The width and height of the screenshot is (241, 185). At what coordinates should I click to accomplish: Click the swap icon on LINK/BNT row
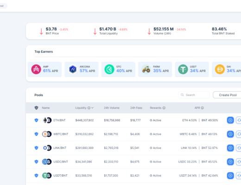[x=239, y=148]
